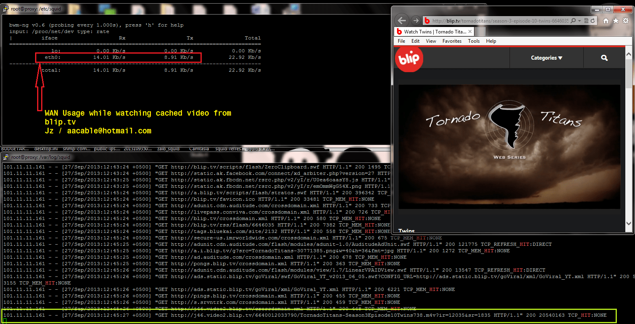The height and width of the screenshot is (324, 635).
Task: Click the red blip logo
Action: point(409,59)
